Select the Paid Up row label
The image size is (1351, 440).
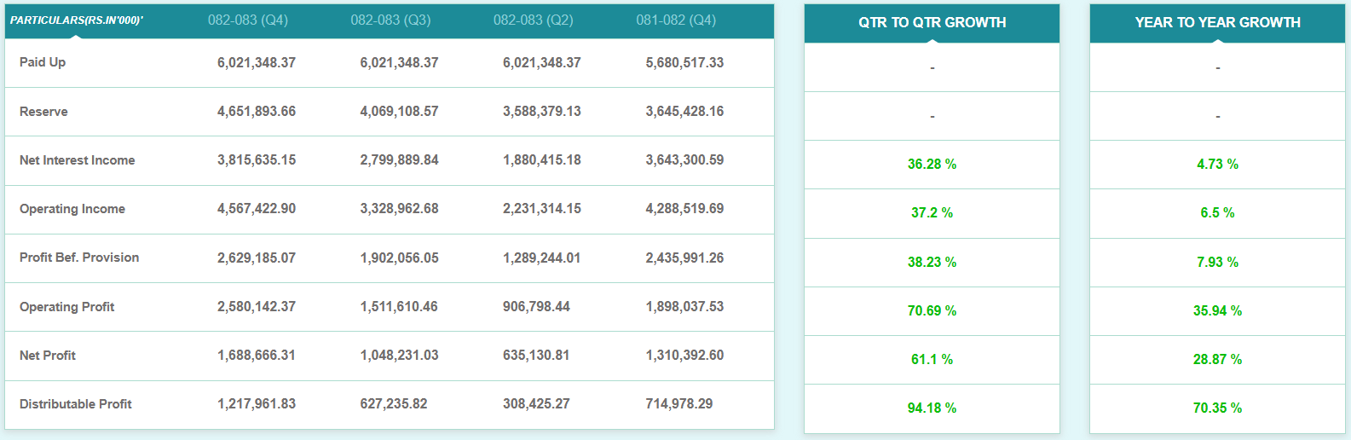(x=43, y=62)
